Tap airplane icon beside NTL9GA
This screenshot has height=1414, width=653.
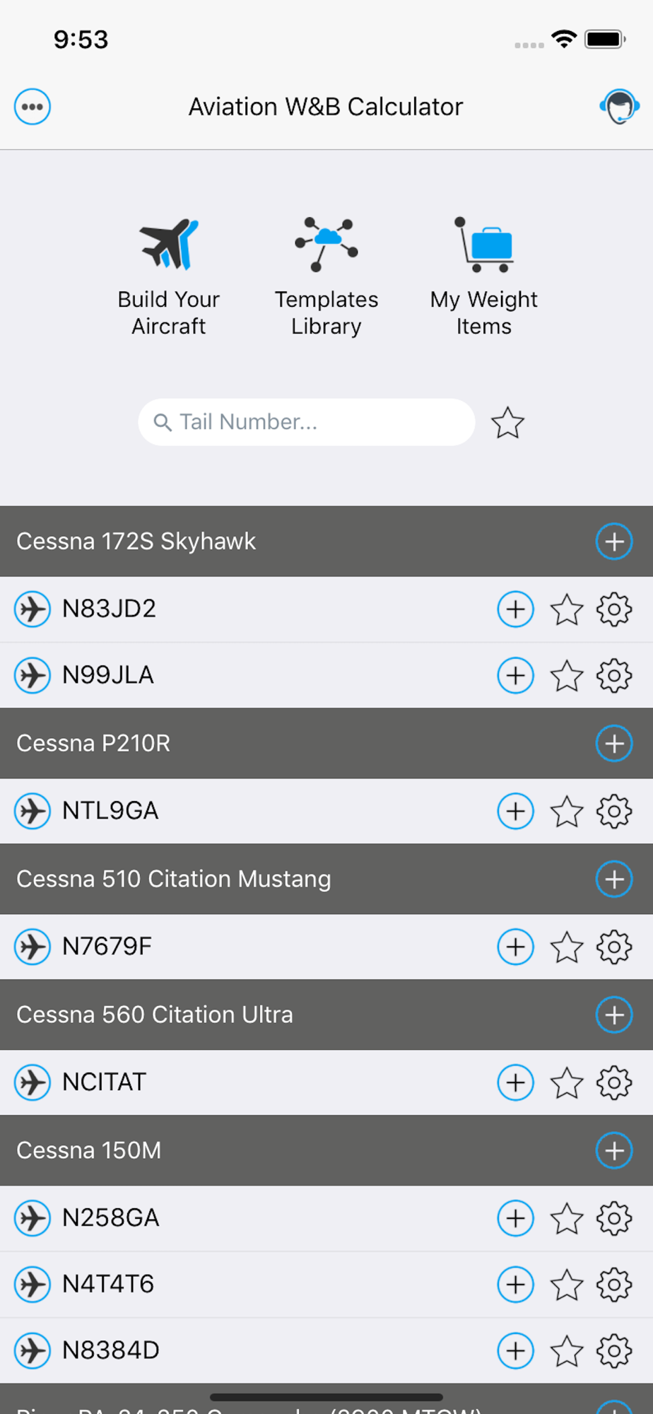click(33, 811)
